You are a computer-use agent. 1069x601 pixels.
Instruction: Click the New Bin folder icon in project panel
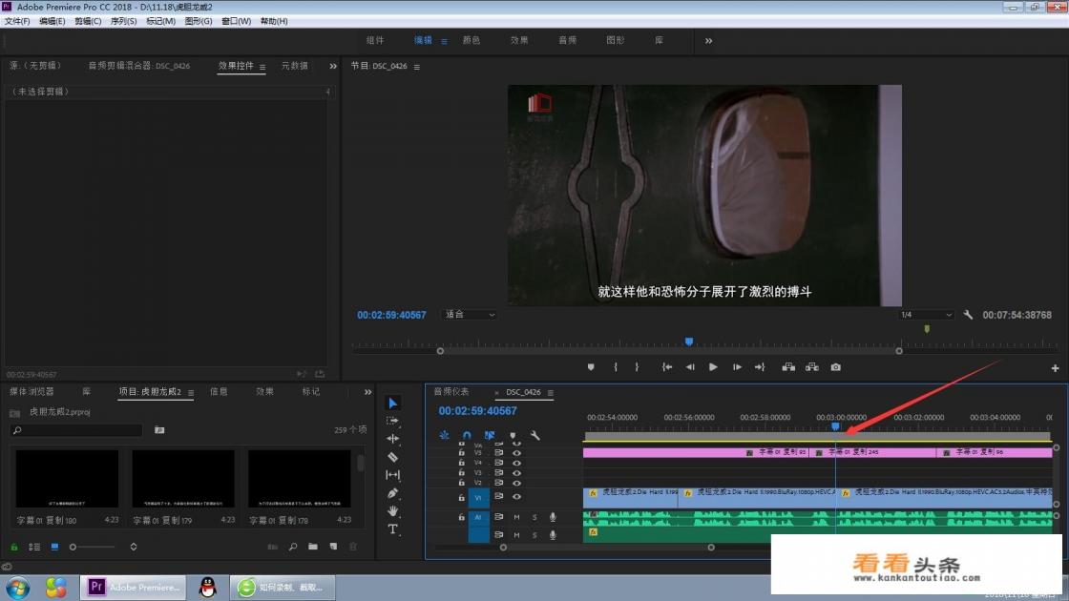click(313, 547)
